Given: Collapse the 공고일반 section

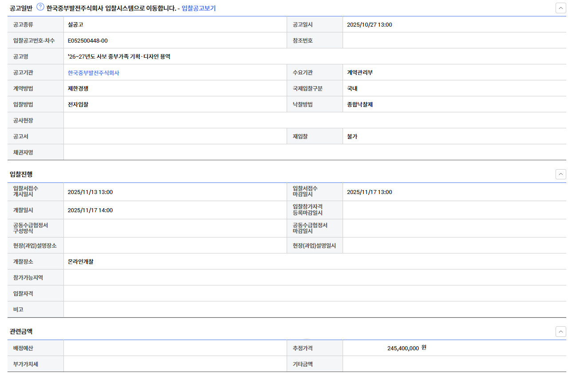Looking at the screenshot, I should (x=560, y=8).
